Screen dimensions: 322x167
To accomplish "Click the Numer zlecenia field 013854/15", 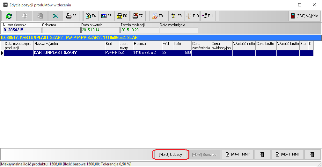I will click(x=22, y=30).
